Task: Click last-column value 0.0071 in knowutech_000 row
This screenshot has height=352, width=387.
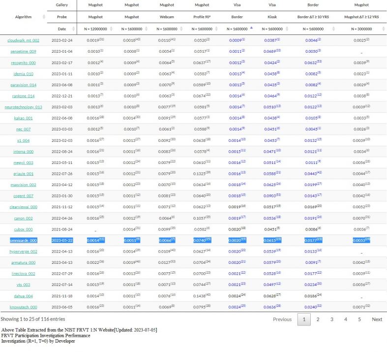Action: pyautogui.click(x=361, y=307)
